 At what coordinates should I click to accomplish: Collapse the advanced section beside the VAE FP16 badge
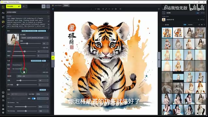click(x=48, y=90)
